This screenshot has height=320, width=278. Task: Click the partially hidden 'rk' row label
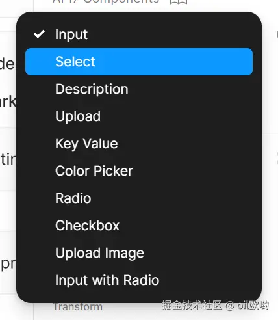point(8,101)
